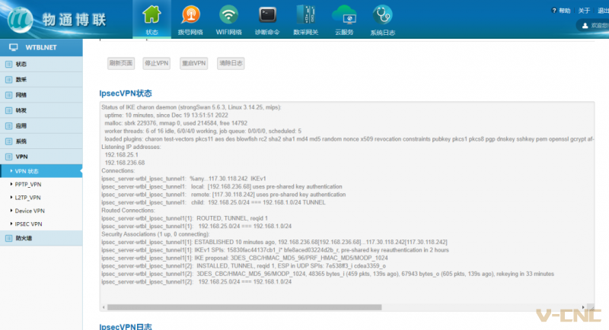Click the list icon next to 状态 in sidebar
The width and height of the screenshot is (609, 330).
coord(8,64)
